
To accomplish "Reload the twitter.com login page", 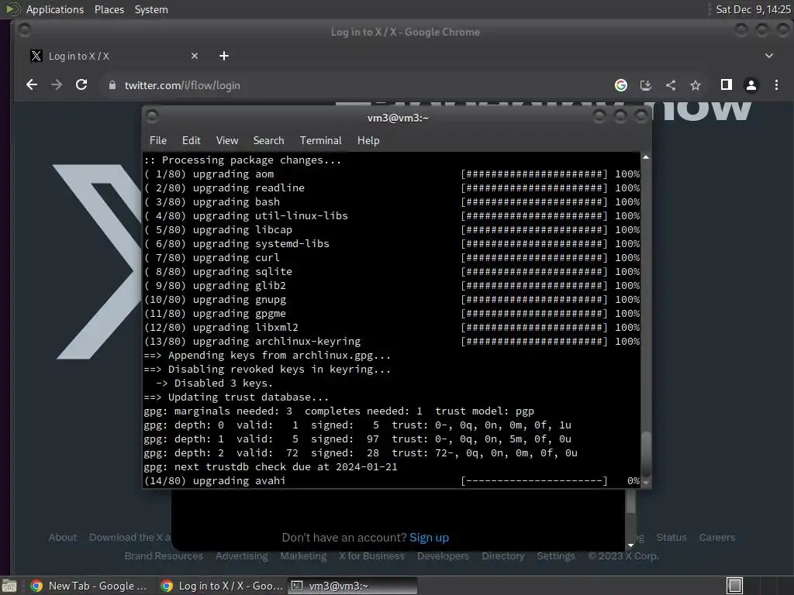I will pos(81,85).
